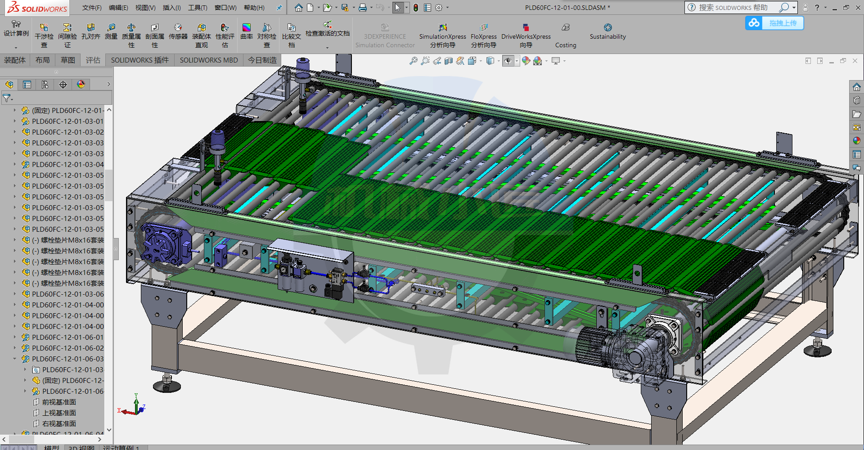Open the 设计算例 dropdown arrow
This screenshot has height=450, width=864.
(x=16, y=48)
